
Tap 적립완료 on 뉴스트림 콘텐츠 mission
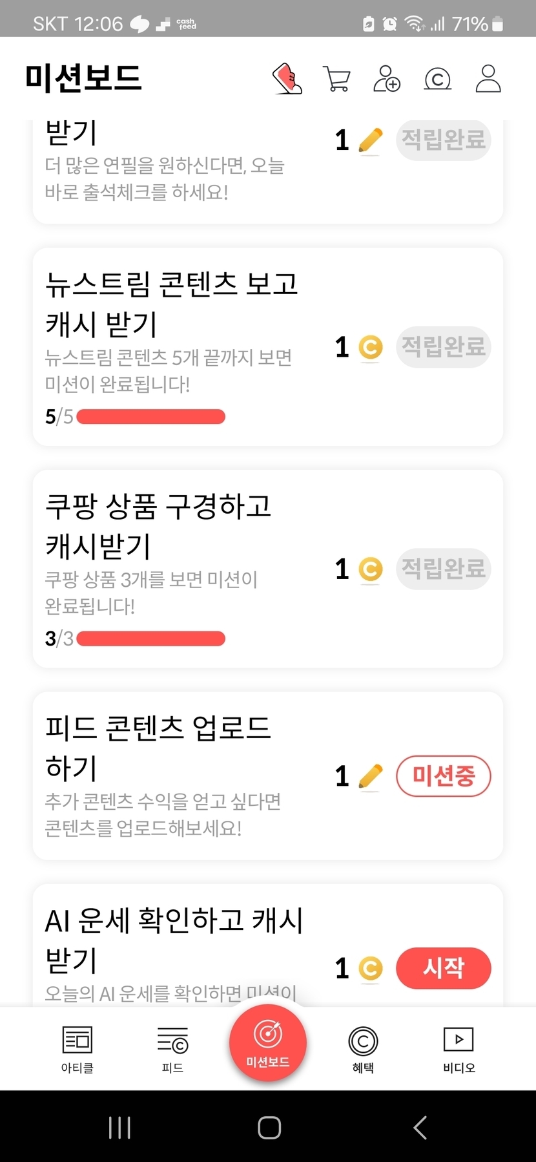[x=443, y=347]
